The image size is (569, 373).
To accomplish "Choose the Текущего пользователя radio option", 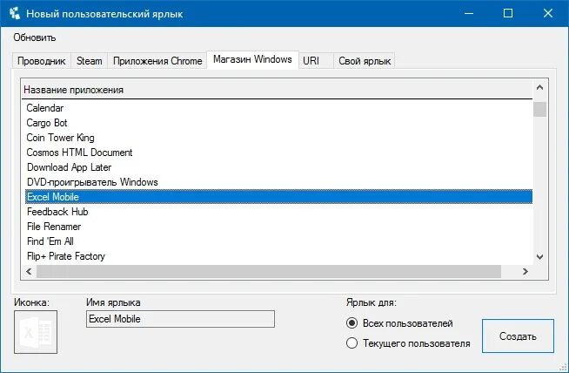I will (408, 343).
